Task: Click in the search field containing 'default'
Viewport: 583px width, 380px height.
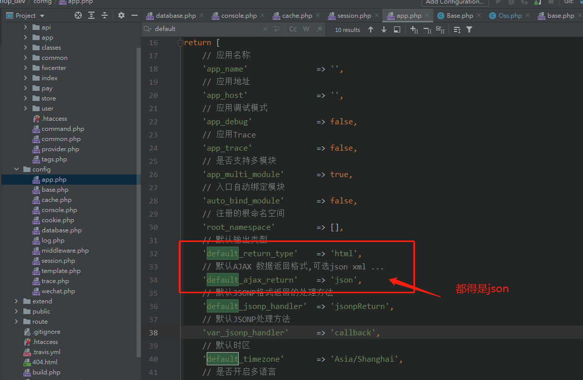Action: coord(203,29)
